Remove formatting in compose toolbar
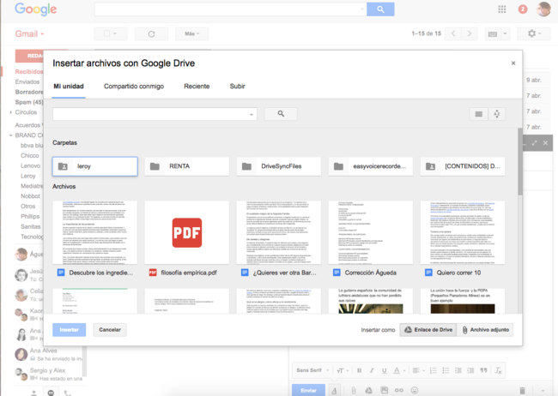 click(x=498, y=370)
